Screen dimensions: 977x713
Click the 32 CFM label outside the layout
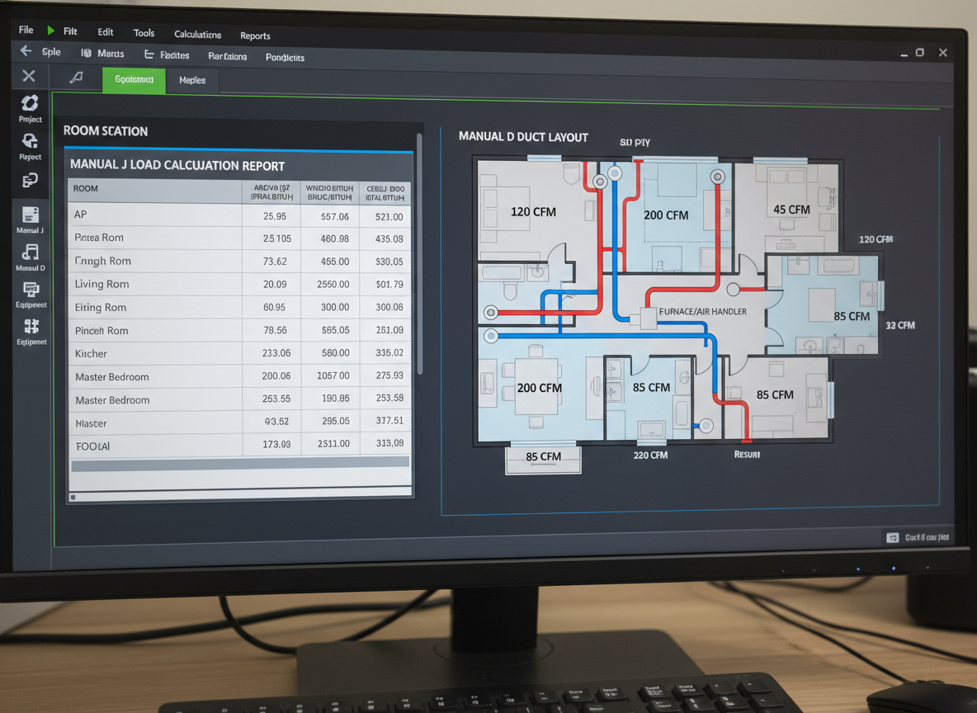pos(899,325)
